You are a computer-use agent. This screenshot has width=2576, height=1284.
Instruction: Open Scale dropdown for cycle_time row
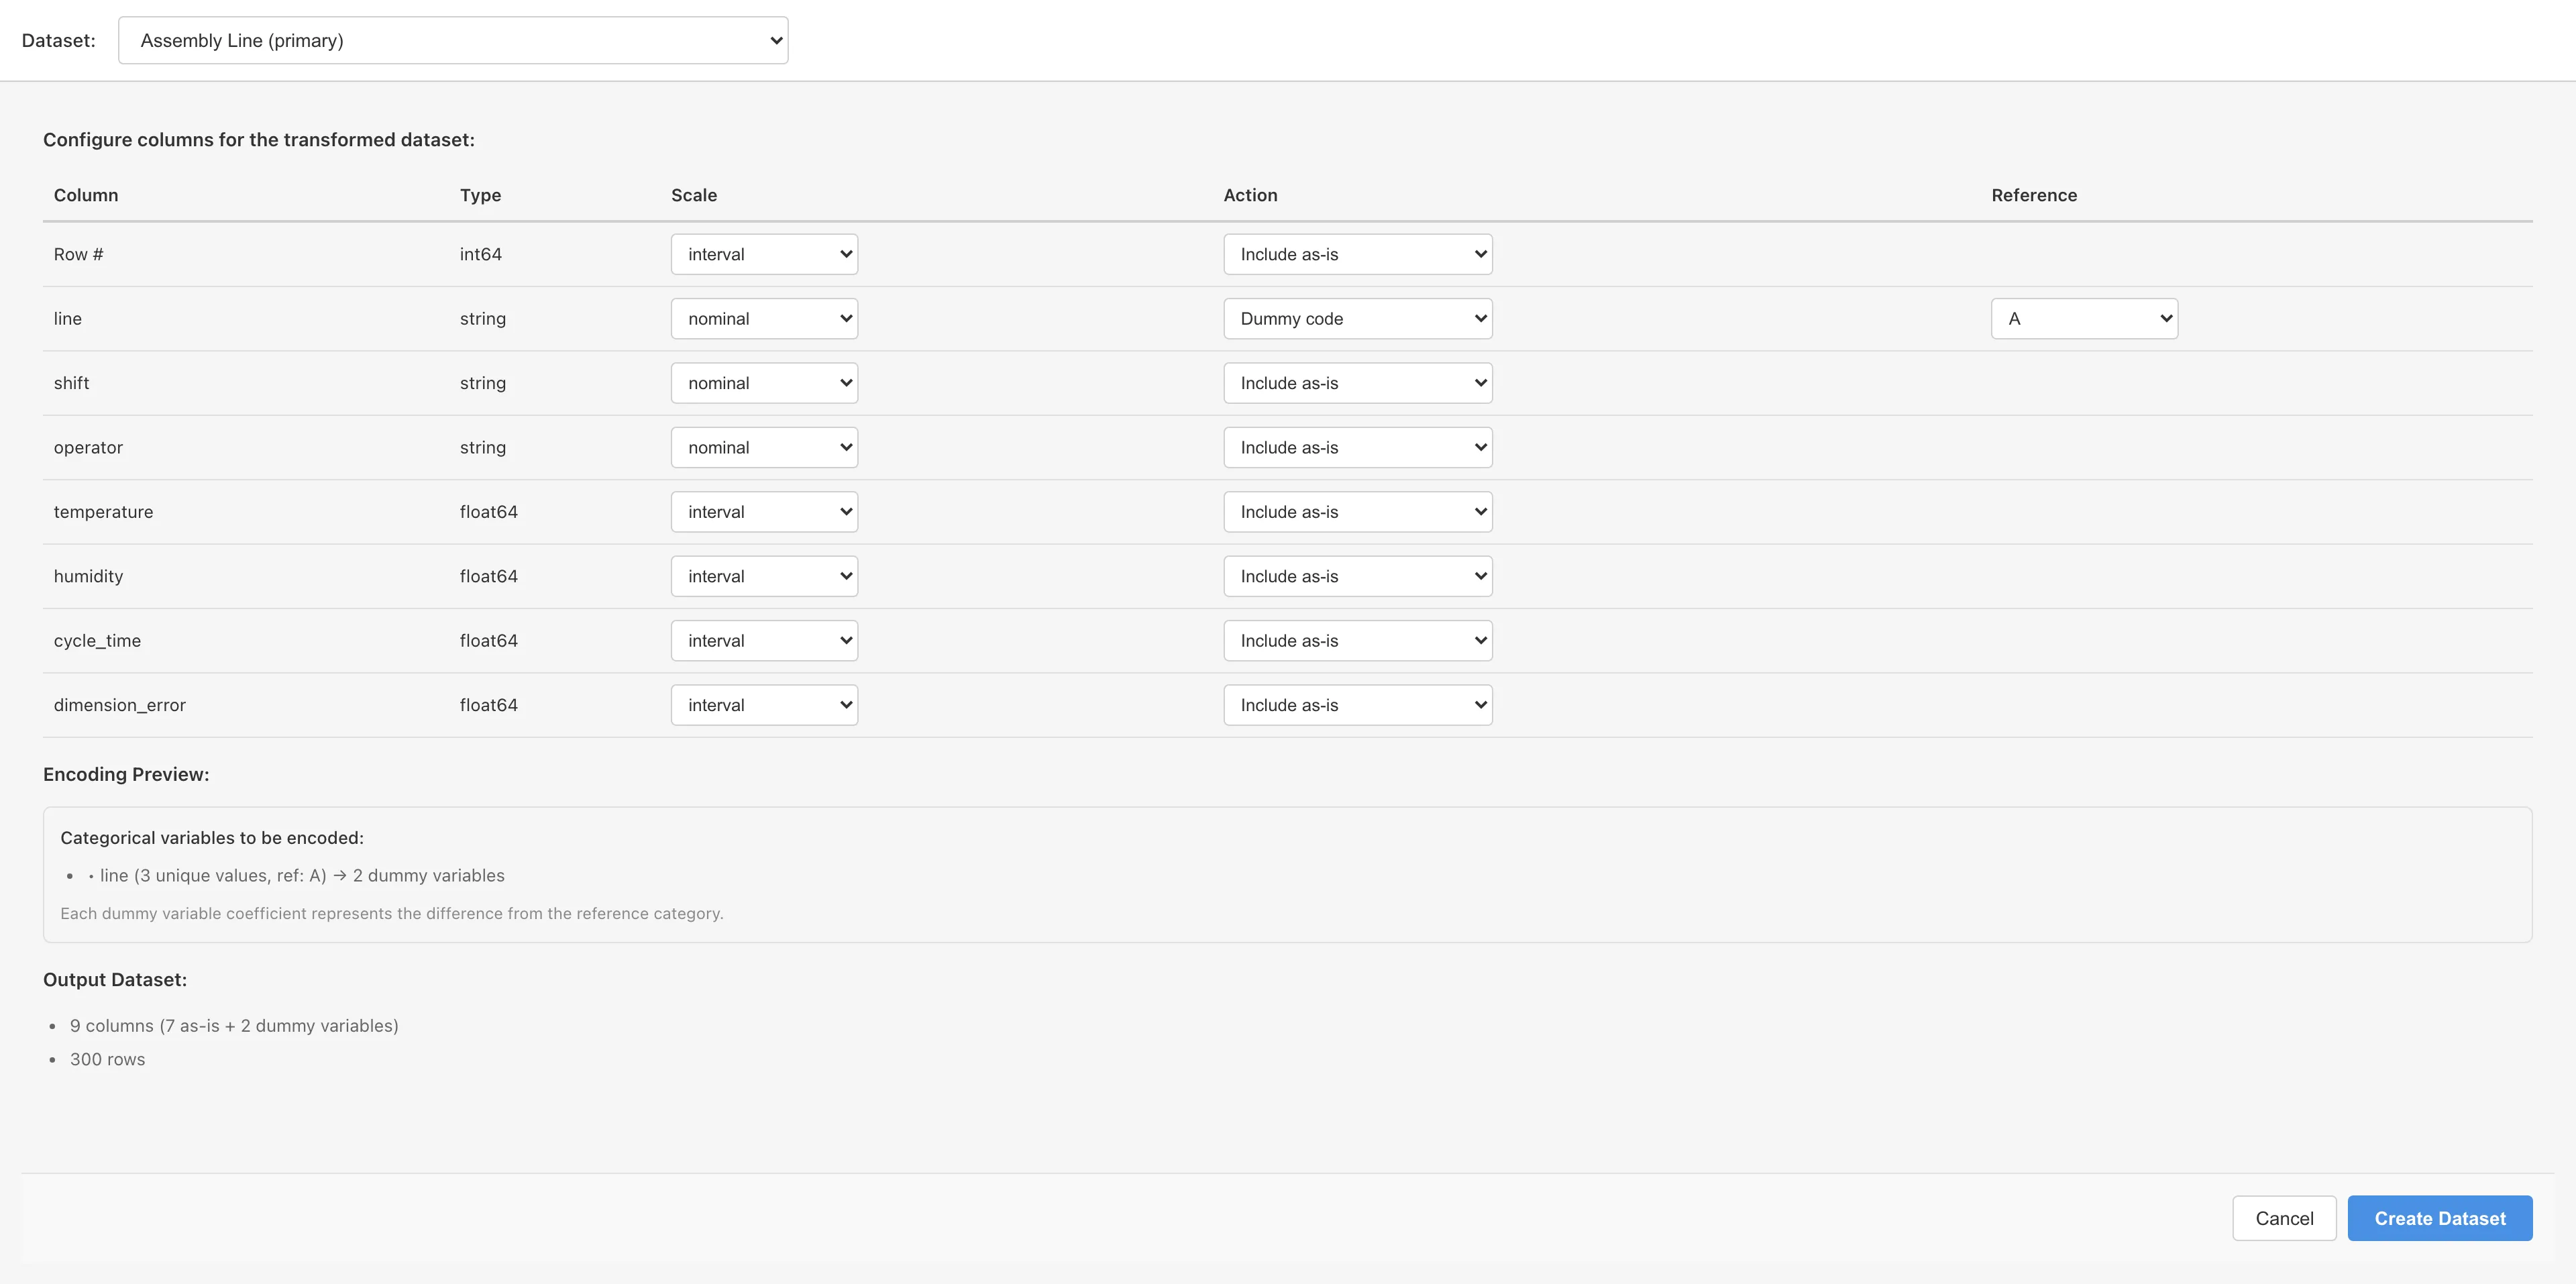click(x=764, y=640)
